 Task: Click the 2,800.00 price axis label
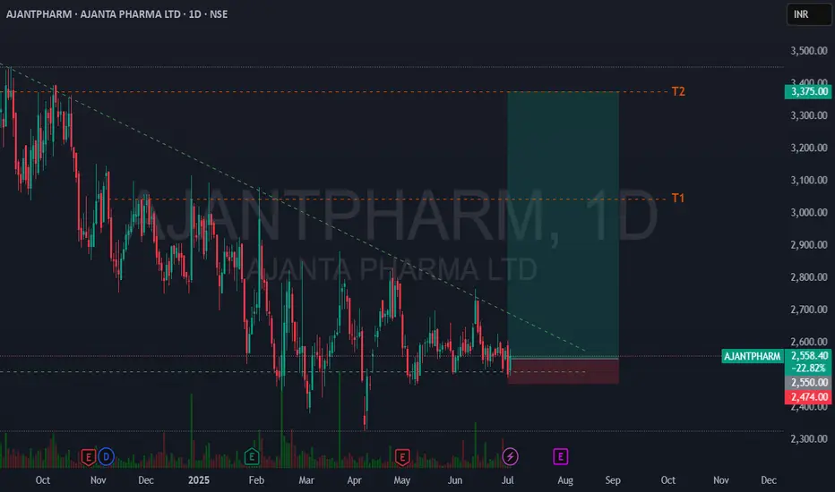coord(809,277)
